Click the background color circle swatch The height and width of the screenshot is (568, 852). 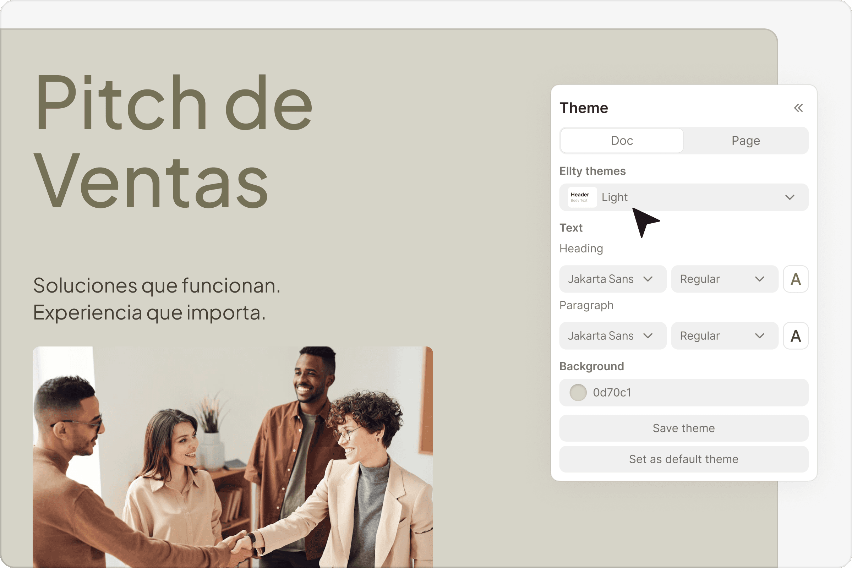pos(578,392)
